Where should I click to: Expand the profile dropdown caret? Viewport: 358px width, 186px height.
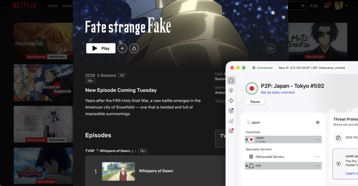346,6
